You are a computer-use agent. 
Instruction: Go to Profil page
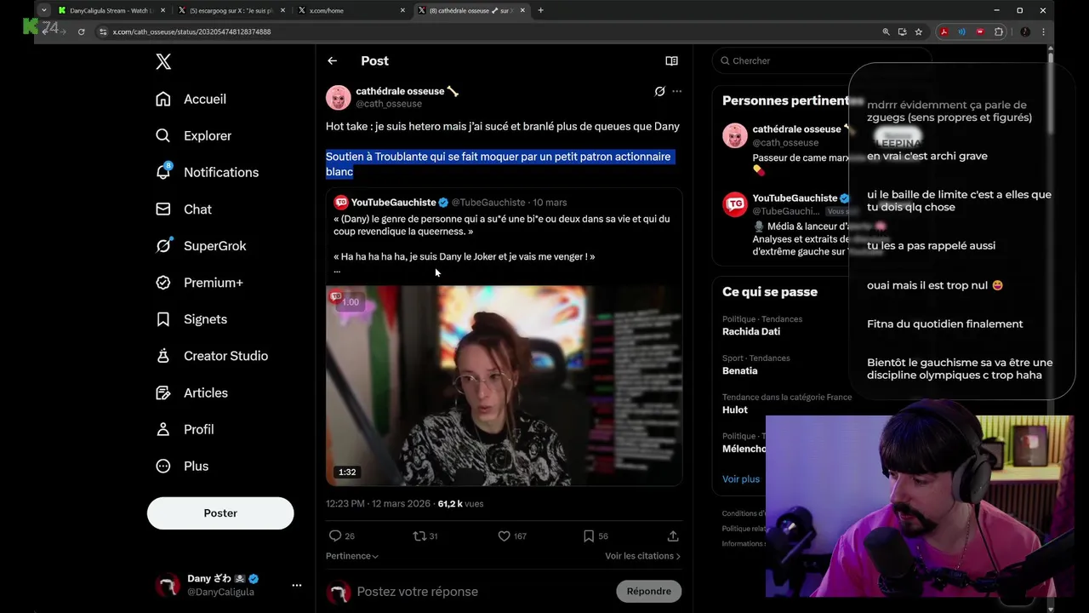coord(185,429)
